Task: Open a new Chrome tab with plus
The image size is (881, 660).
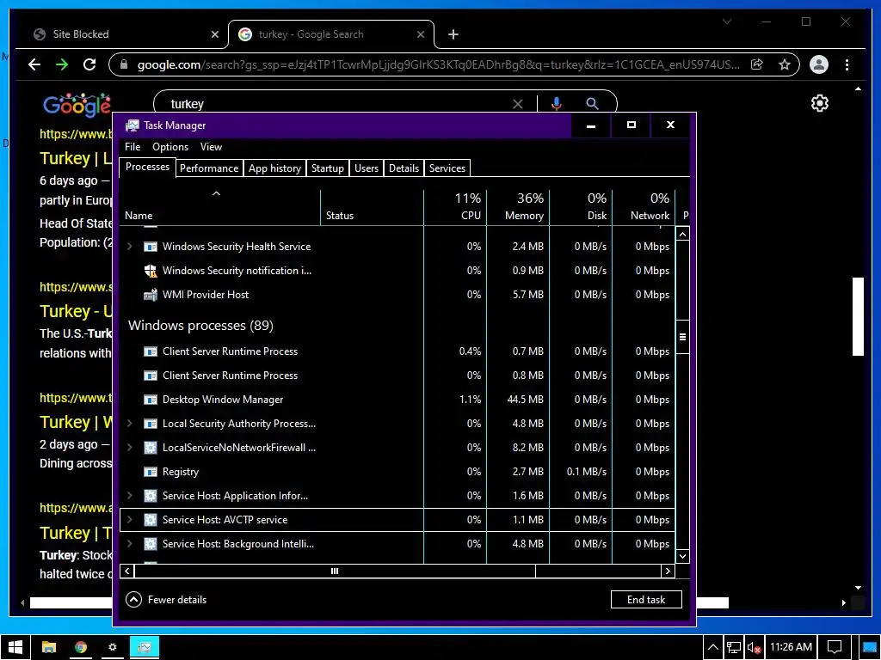Action: point(453,34)
